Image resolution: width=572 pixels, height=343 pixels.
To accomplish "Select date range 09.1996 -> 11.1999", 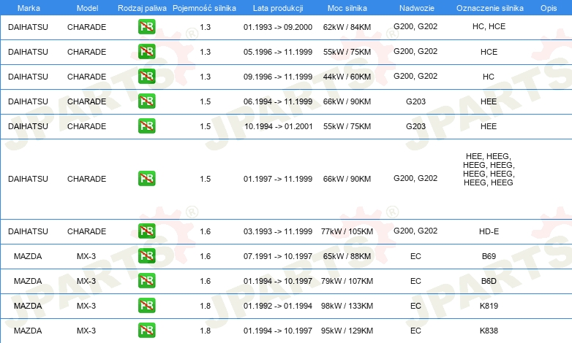I will pyautogui.click(x=278, y=77).
